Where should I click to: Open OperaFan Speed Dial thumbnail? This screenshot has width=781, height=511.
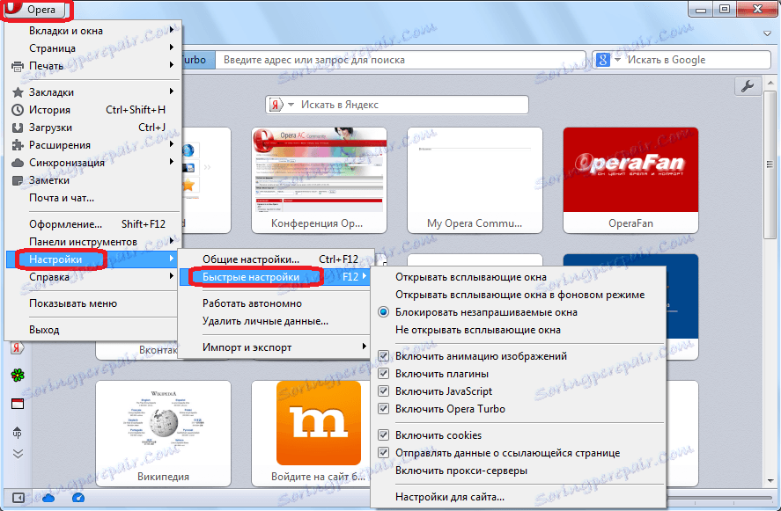click(630, 180)
